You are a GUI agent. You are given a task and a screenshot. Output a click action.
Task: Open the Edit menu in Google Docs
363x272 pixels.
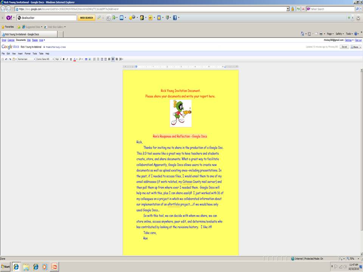[x=8, y=54]
